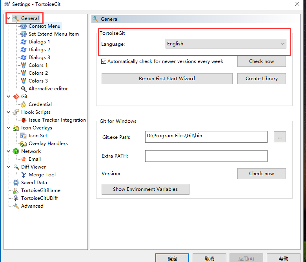
Task: Click the 帮助 (Help) button
Action: pyautogui.click(x=284, y=258)
